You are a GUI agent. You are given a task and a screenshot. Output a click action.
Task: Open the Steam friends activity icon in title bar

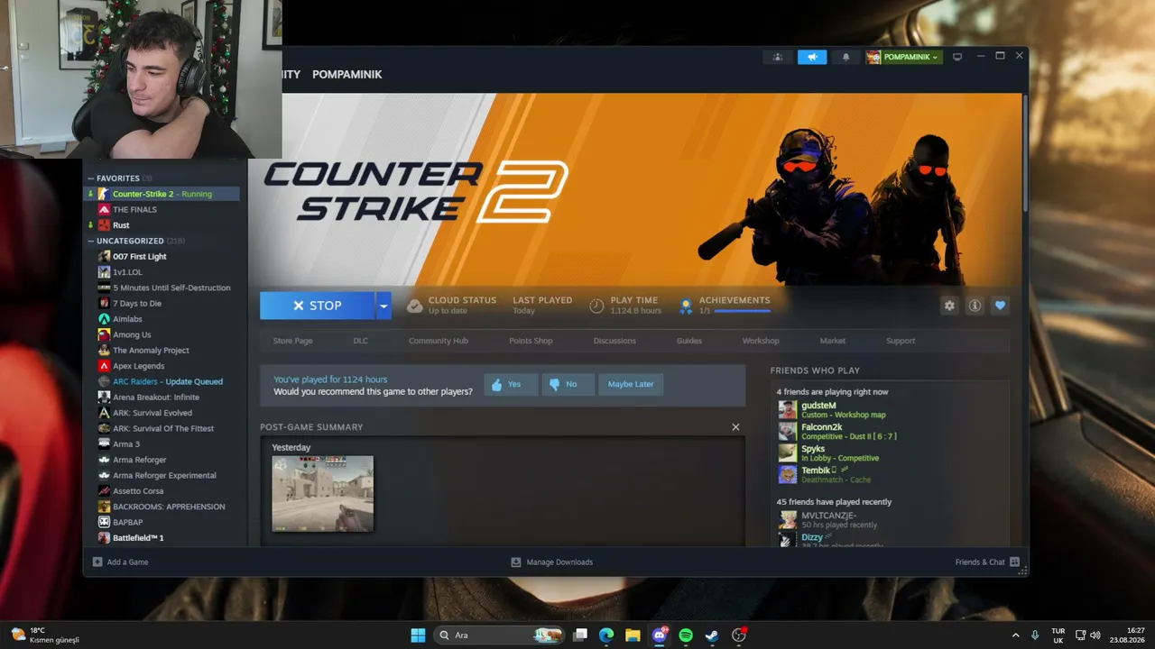pos(777,57)
